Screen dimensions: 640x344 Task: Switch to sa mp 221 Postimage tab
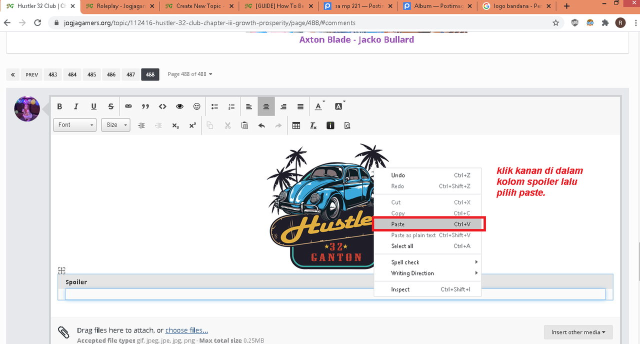coord(357,6)
